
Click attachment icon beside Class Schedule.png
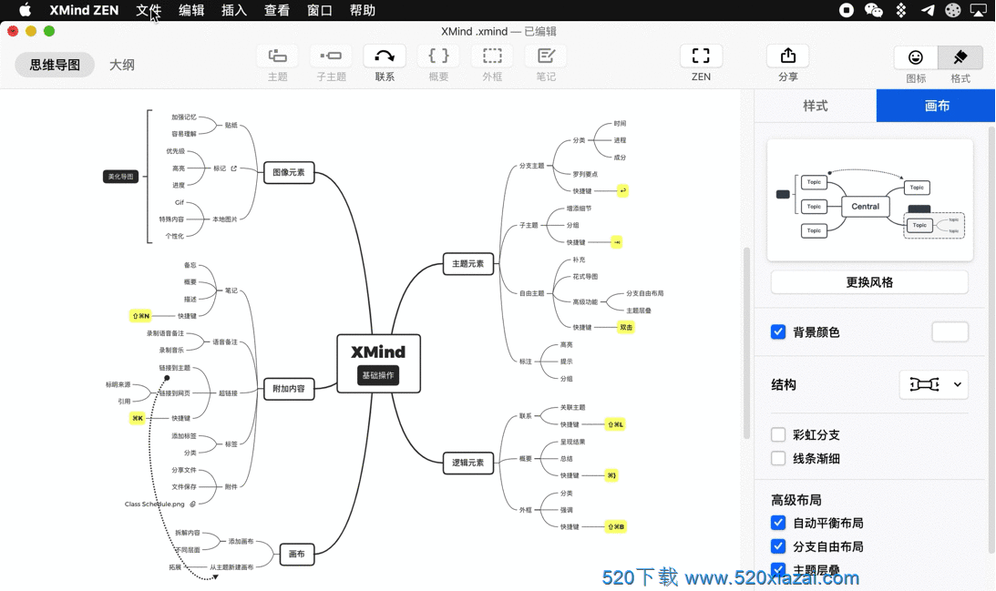[192, 504]
